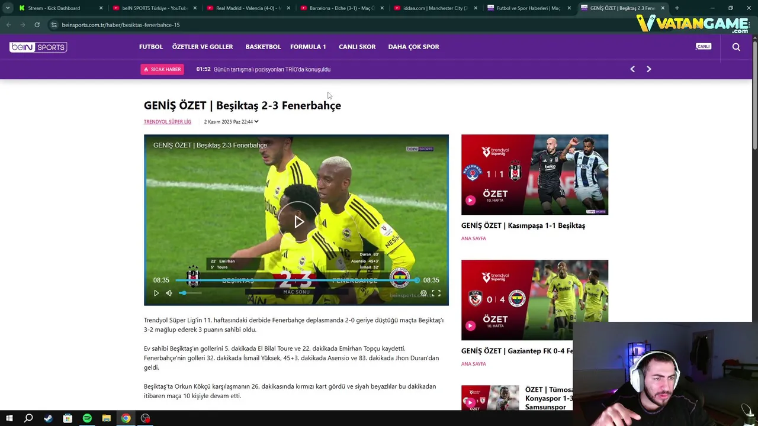Open Gaziantep FK 0-4 Fenerbahçe thumbnail
Screen dimensions: 758x426
(535, 300)
